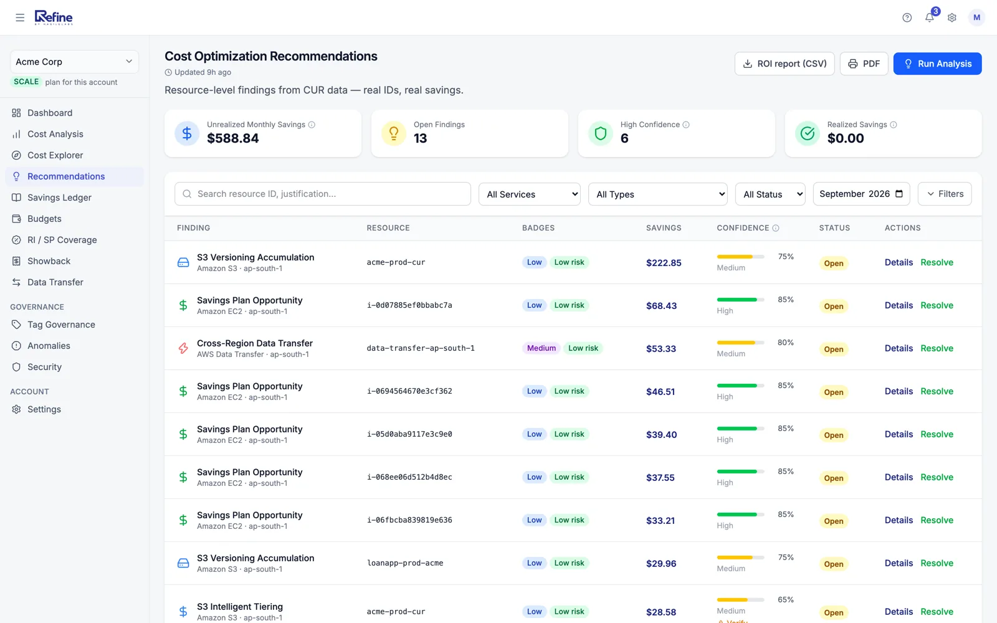Open the help question mark icon
The width and height of the screenshot is (997, 623).
907,17
